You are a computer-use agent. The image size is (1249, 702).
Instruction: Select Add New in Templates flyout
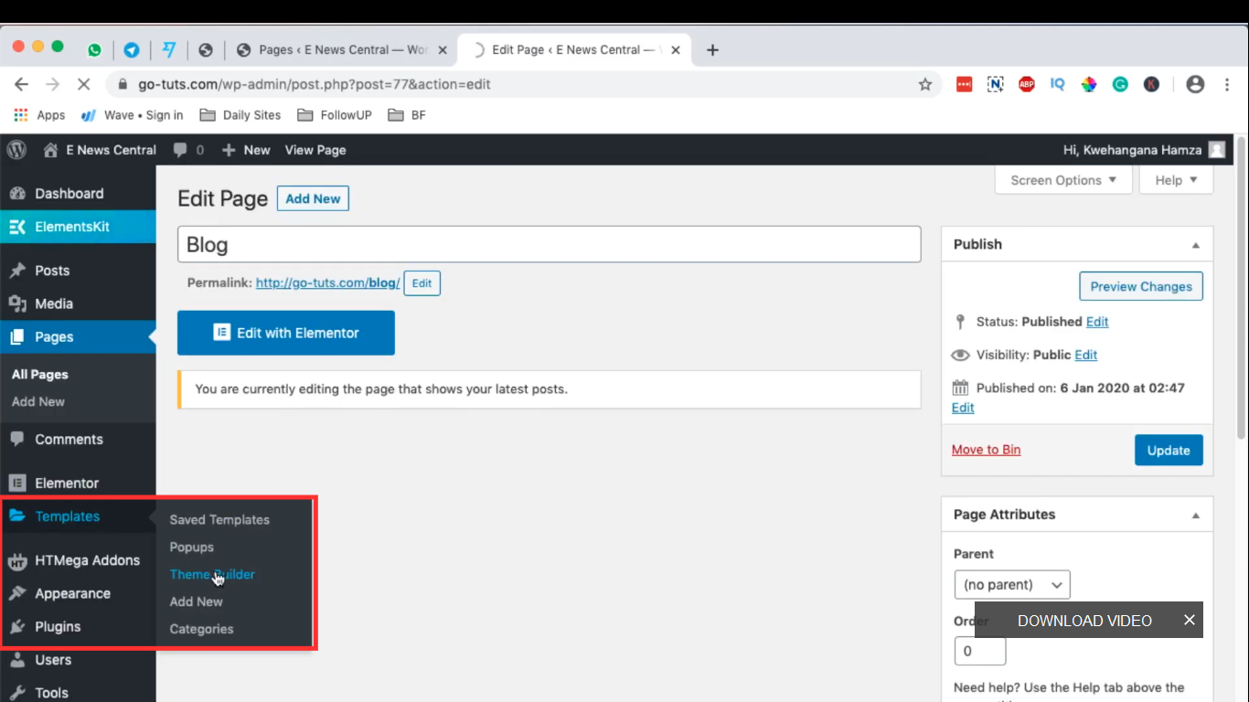coord(196,602)
